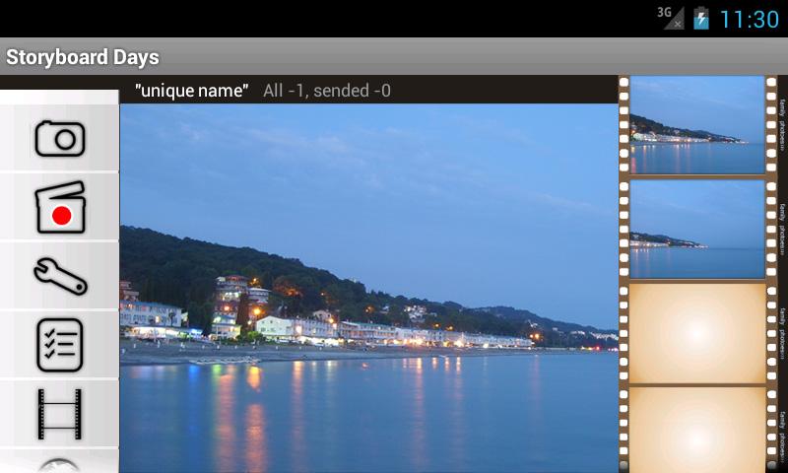Tap the large seaside preview photo
The width and height of the screenshot is (788, 473).
click(368, 288)
